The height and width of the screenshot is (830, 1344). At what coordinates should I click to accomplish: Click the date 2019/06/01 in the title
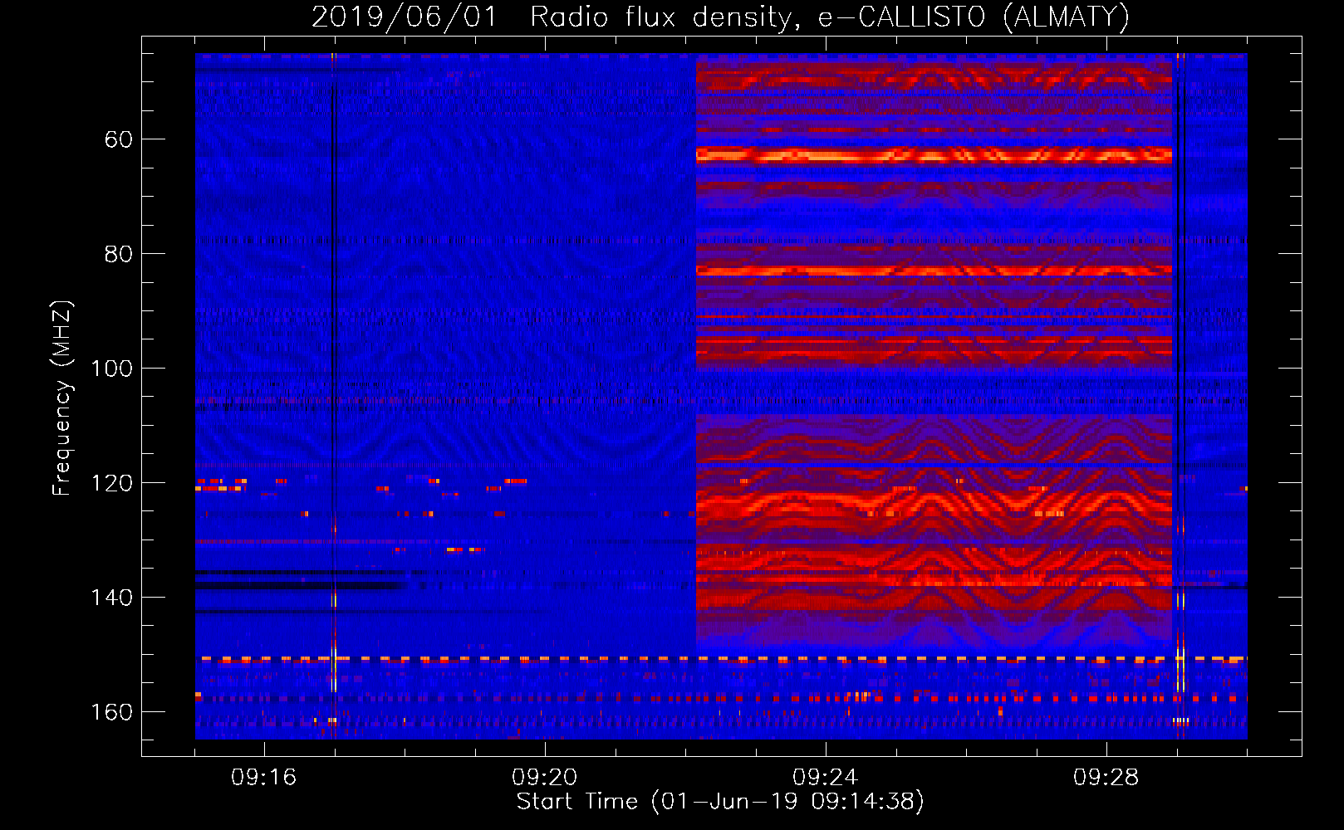tap(404, 17)
